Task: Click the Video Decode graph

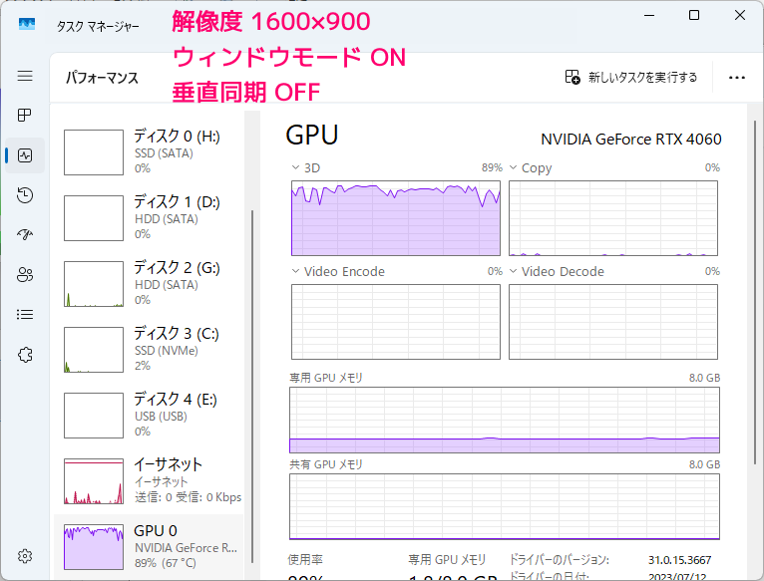Action: coord(613,322)
